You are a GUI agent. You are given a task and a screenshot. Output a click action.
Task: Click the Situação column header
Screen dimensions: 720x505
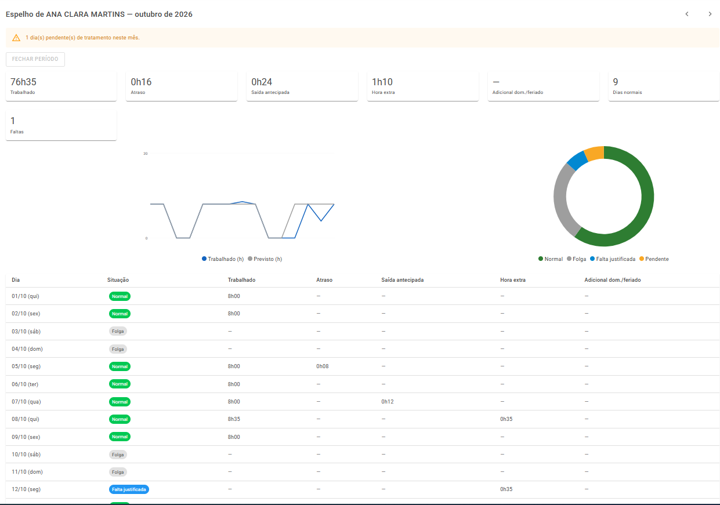coord(118,280)
